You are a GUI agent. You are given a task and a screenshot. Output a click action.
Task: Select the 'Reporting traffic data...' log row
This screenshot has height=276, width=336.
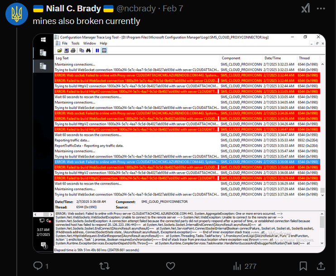coord(187,140)
